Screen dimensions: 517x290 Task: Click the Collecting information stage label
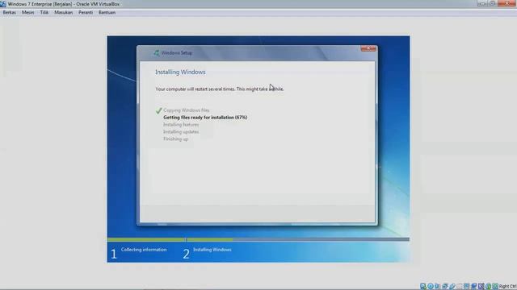[x=144, y=250]
